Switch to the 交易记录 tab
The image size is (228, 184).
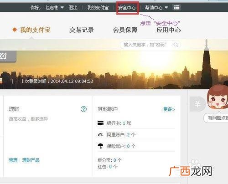point(82,30)
